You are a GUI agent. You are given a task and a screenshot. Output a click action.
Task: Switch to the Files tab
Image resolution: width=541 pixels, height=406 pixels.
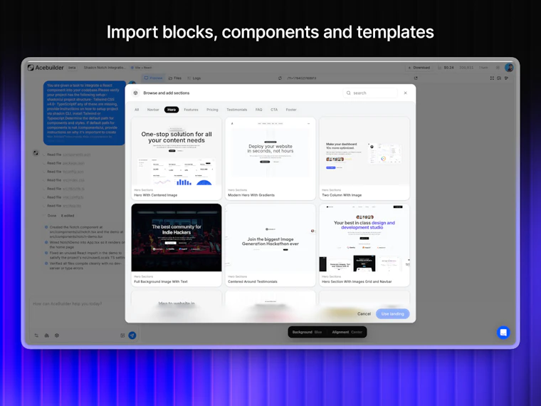coord(175,78)
